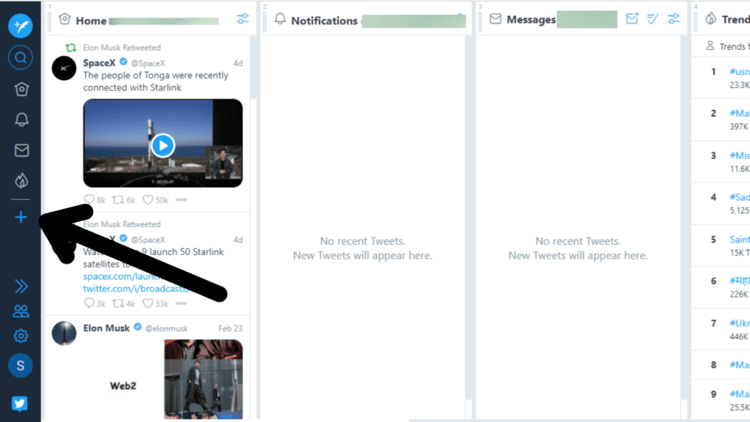
Task: Click the Messages column envelope icon
Action: [496, 19]
